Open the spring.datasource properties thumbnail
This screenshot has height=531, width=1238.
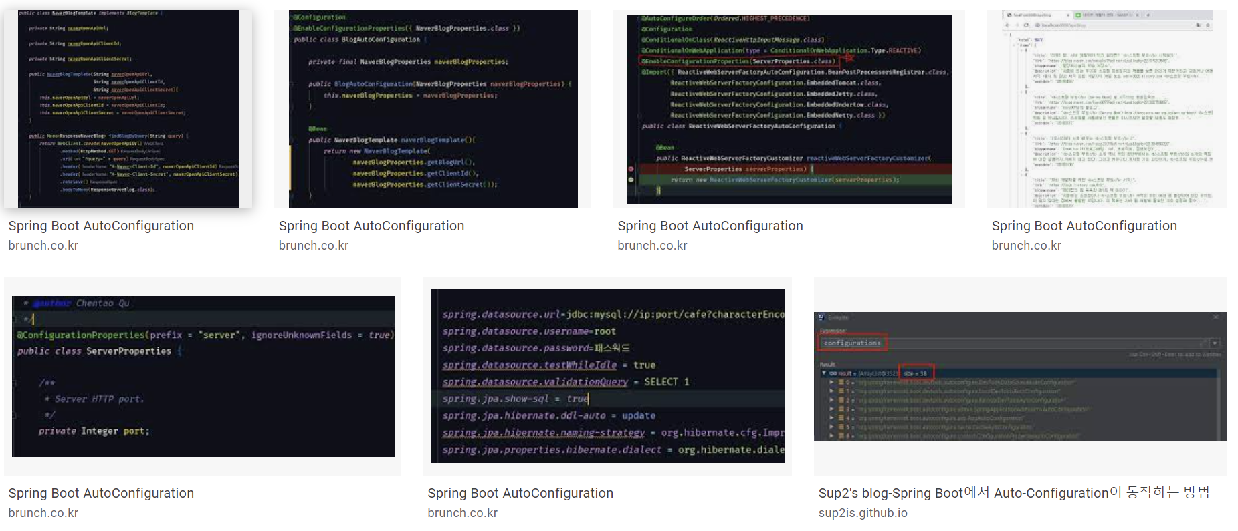tap(607, 376)
